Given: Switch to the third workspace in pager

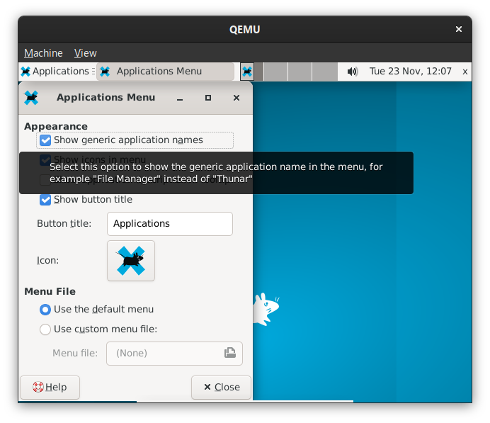Looking at the screenshot, I should click(300, 72).
